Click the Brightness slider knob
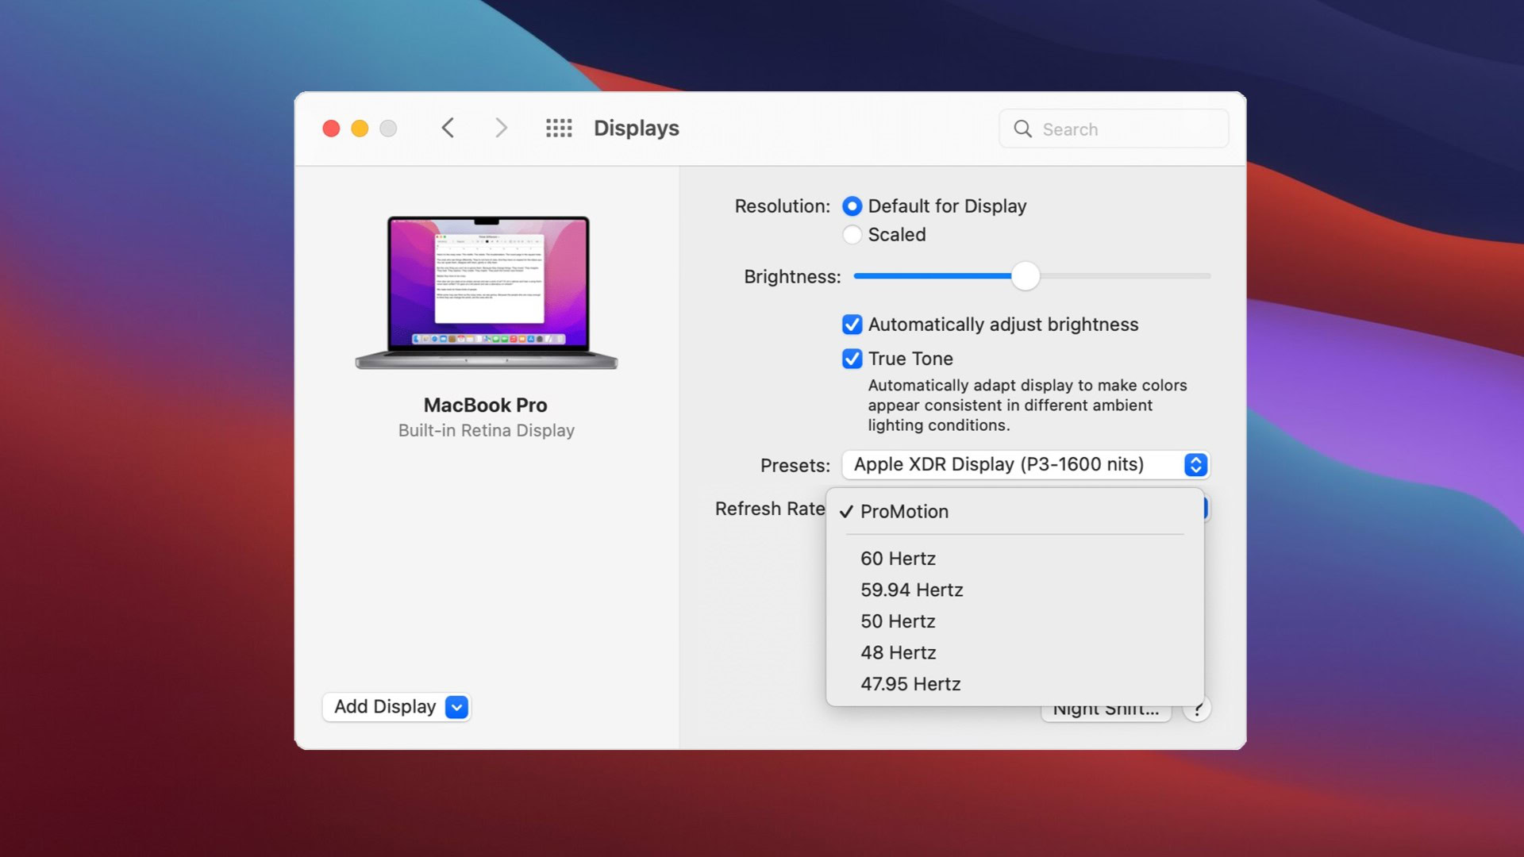The image size is (1524, 857). [x=1025, y=276]
